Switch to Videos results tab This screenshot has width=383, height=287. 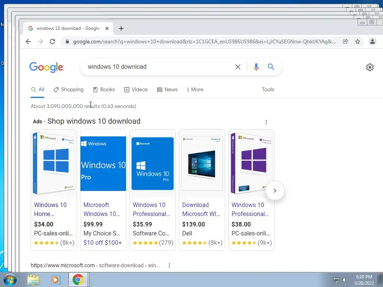[x=136, y=90]
